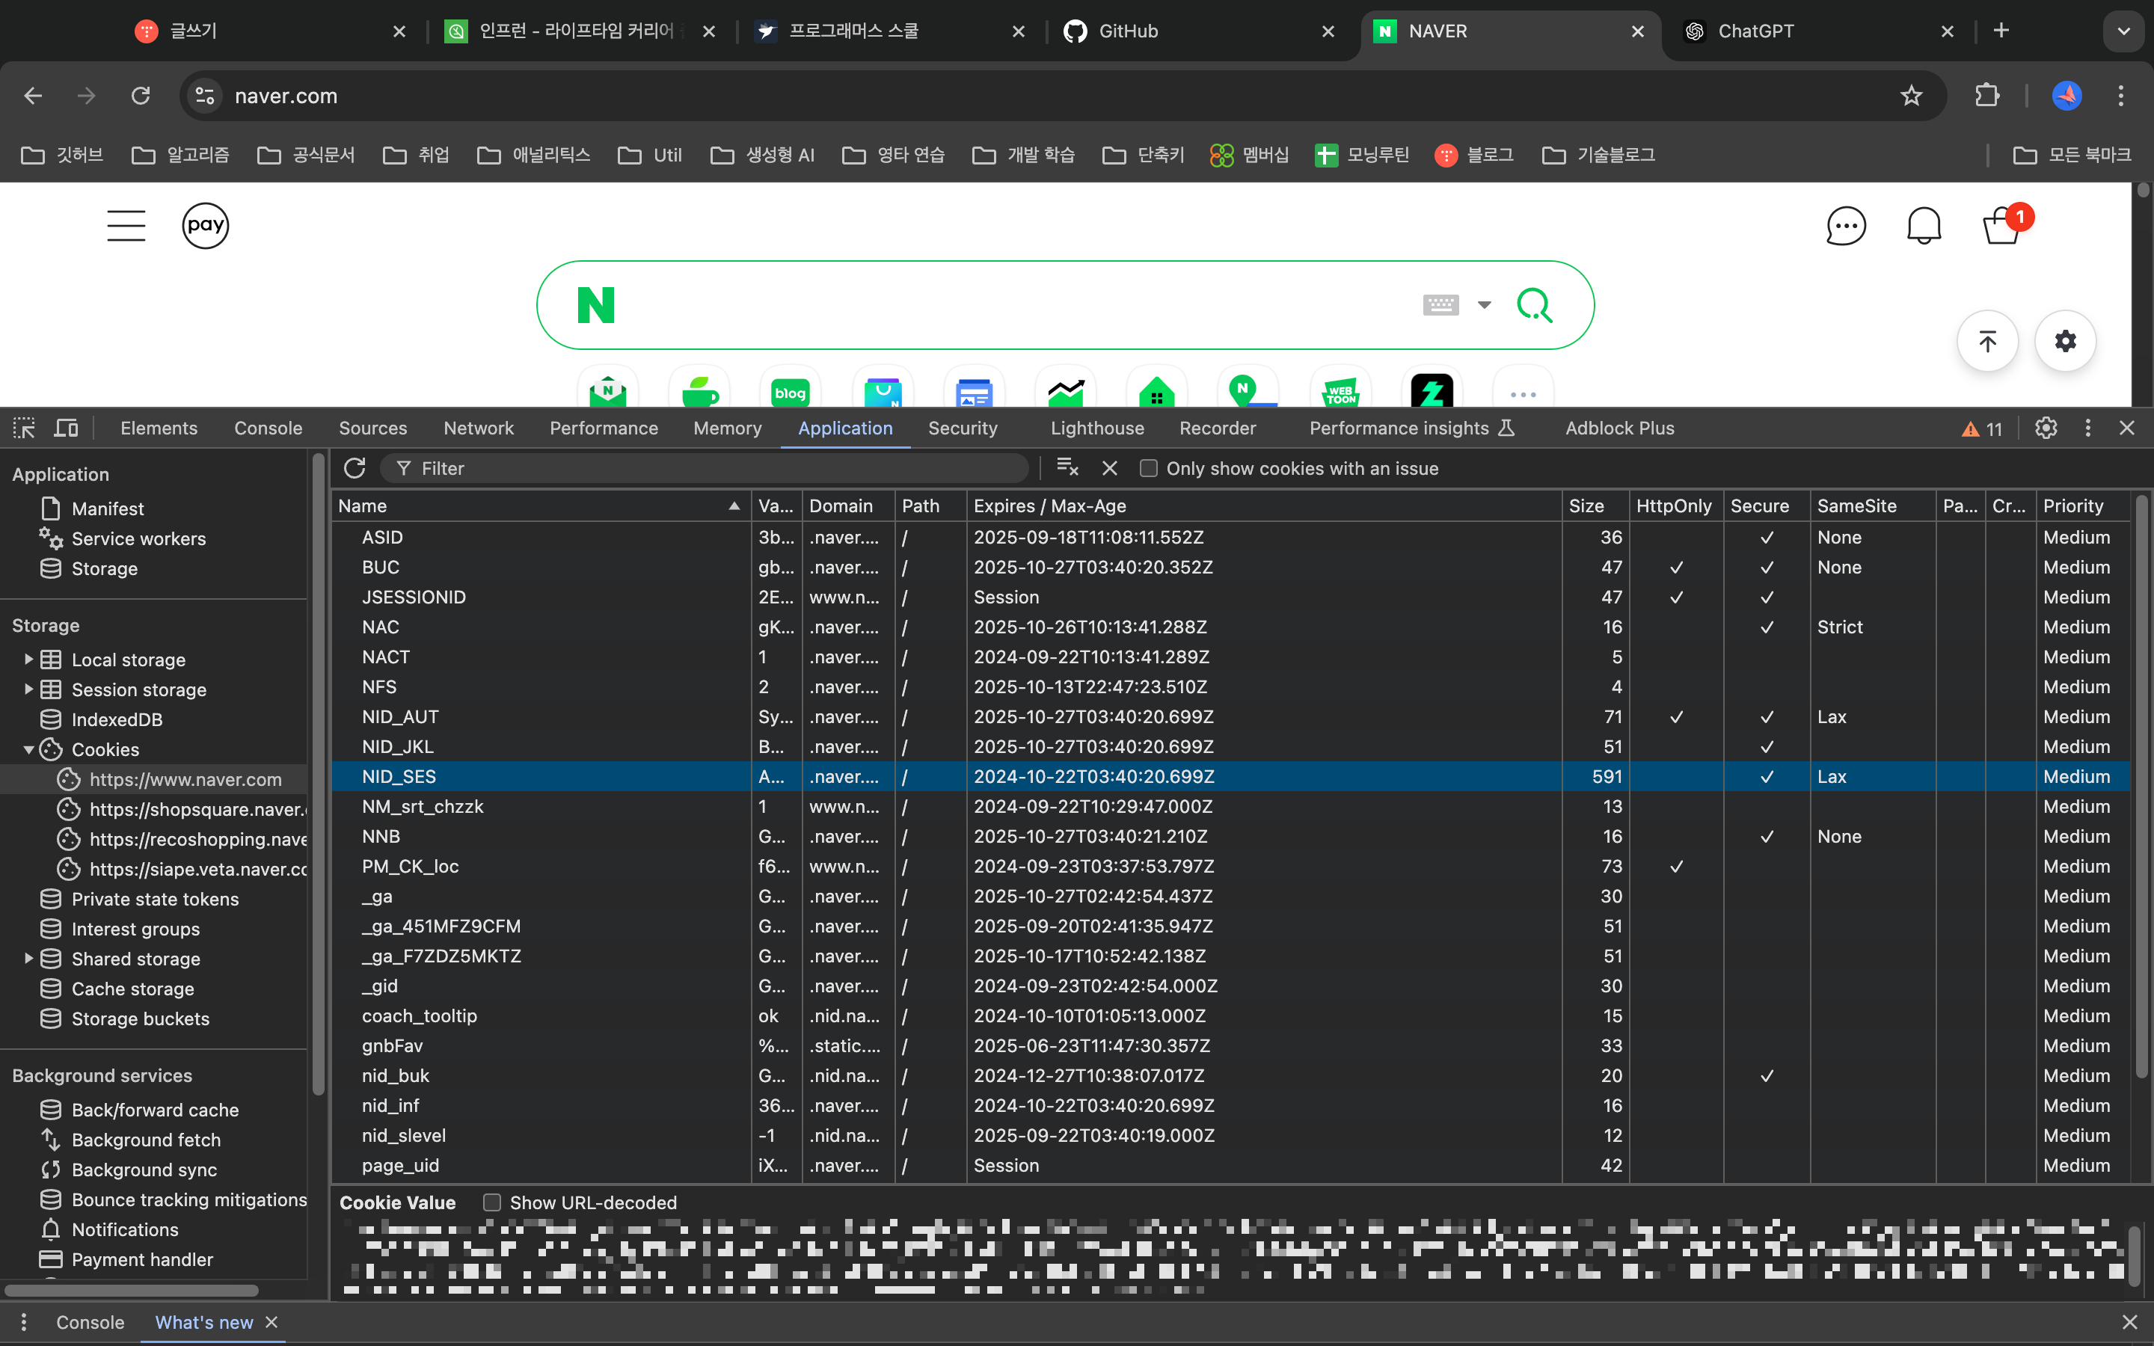Switch to the Network panel tab
The height and width of the screenshot is (1346, 2154).
(x=478, y=428)
